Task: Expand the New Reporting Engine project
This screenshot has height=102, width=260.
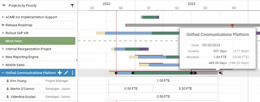Action: tap(3, 57)
